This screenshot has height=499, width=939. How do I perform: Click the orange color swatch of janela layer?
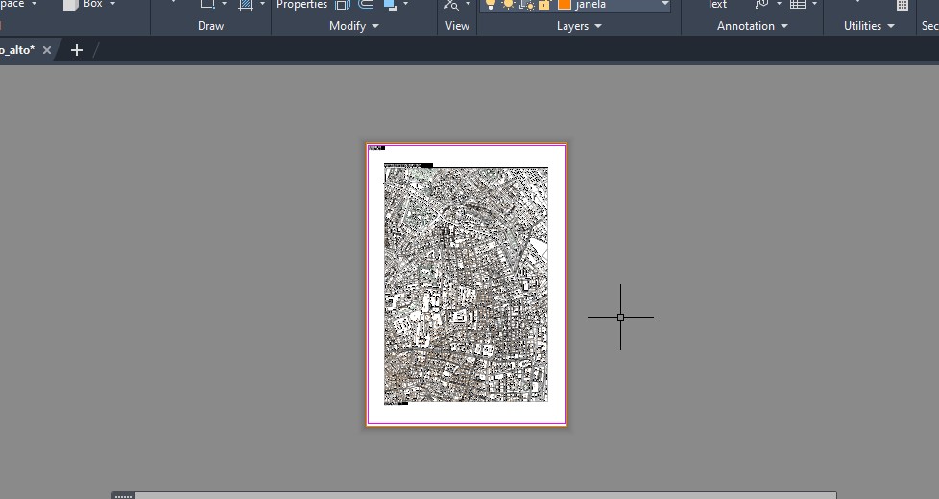click(x=565, y=5)
